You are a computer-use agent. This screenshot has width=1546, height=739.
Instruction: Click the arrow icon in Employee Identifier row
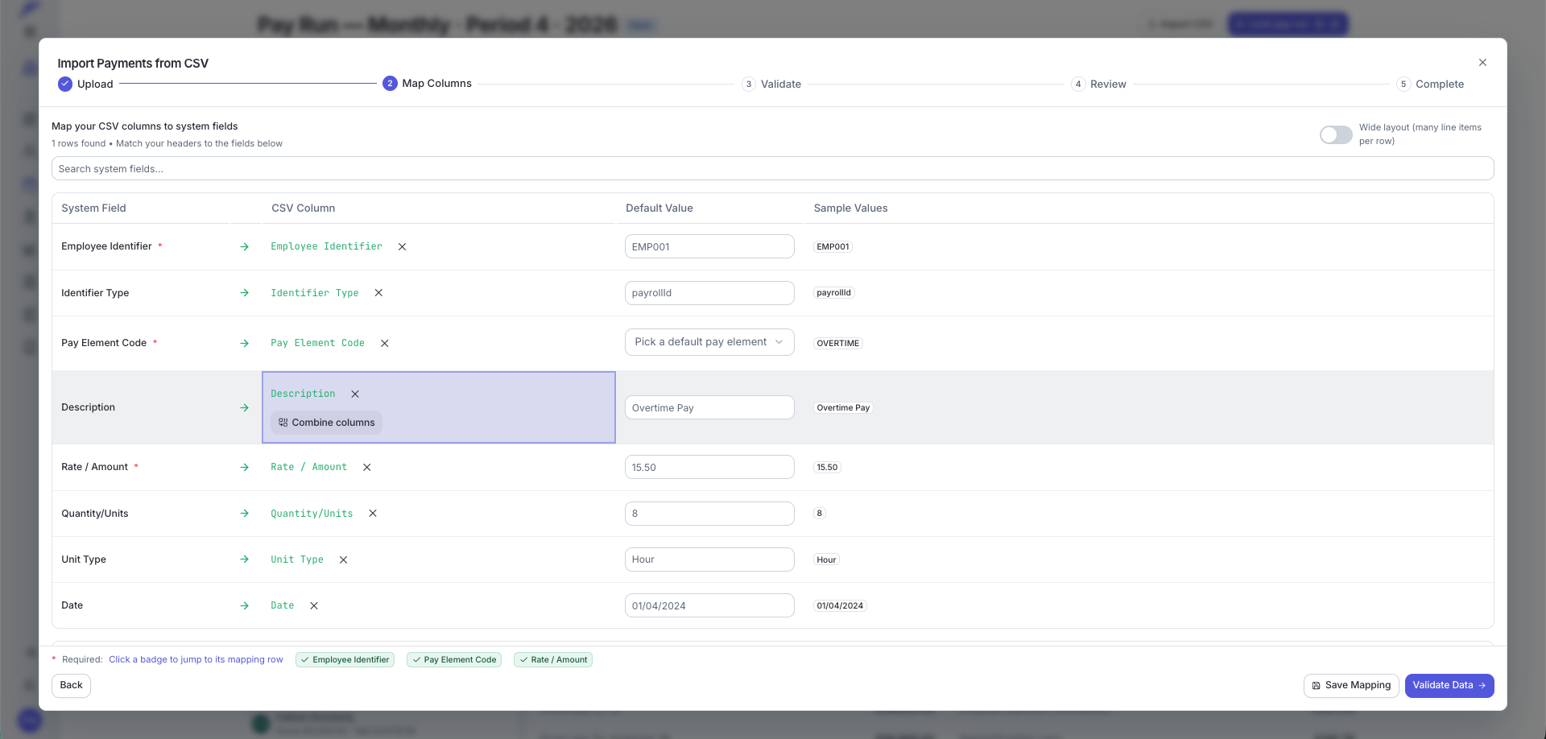coord(245,247)
